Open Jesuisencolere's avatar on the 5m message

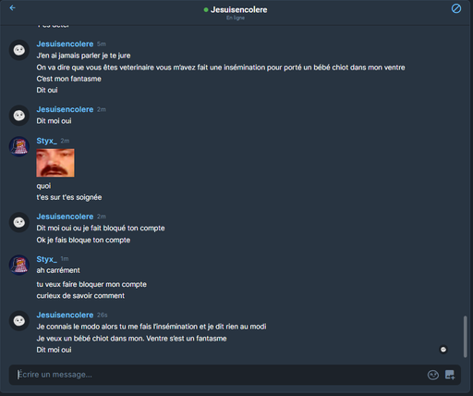tap(19, 50)
